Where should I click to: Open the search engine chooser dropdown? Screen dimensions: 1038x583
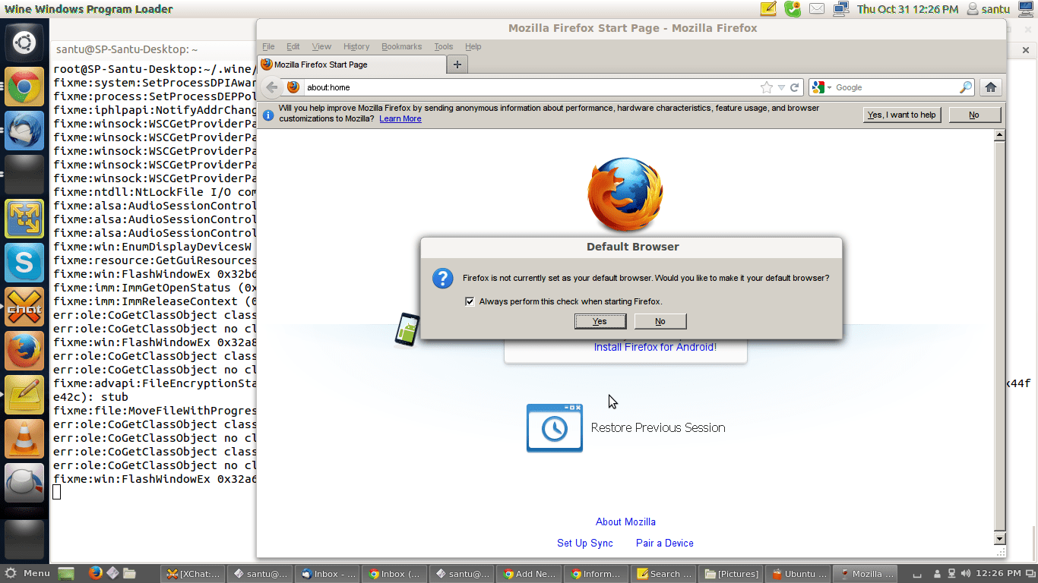(x=821, y=87)
